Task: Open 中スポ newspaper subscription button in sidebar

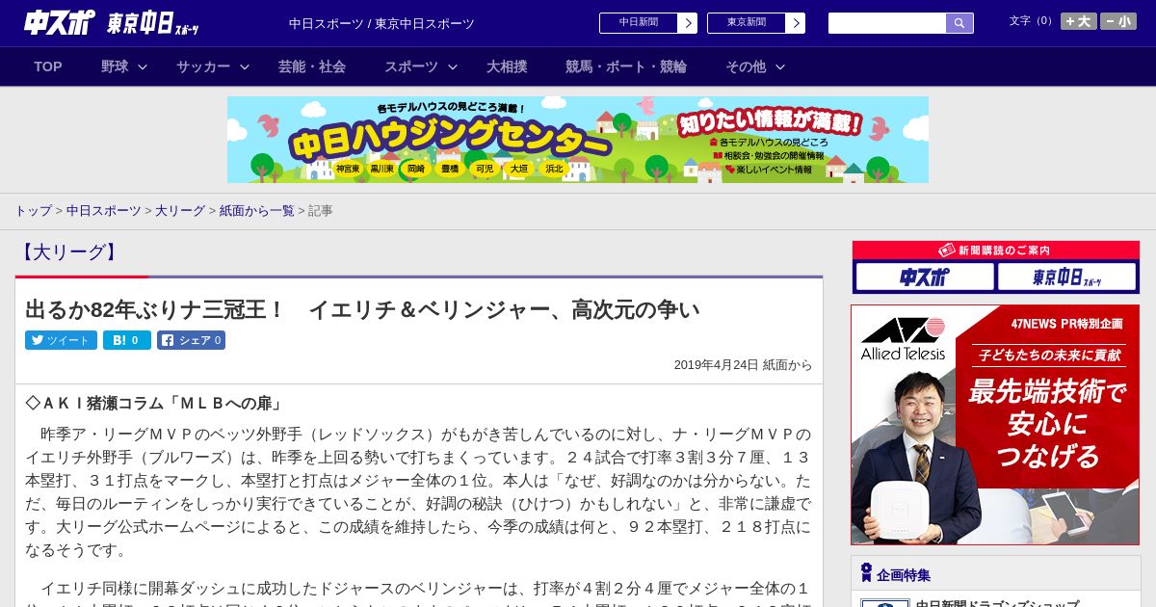Action: (925, 277)
